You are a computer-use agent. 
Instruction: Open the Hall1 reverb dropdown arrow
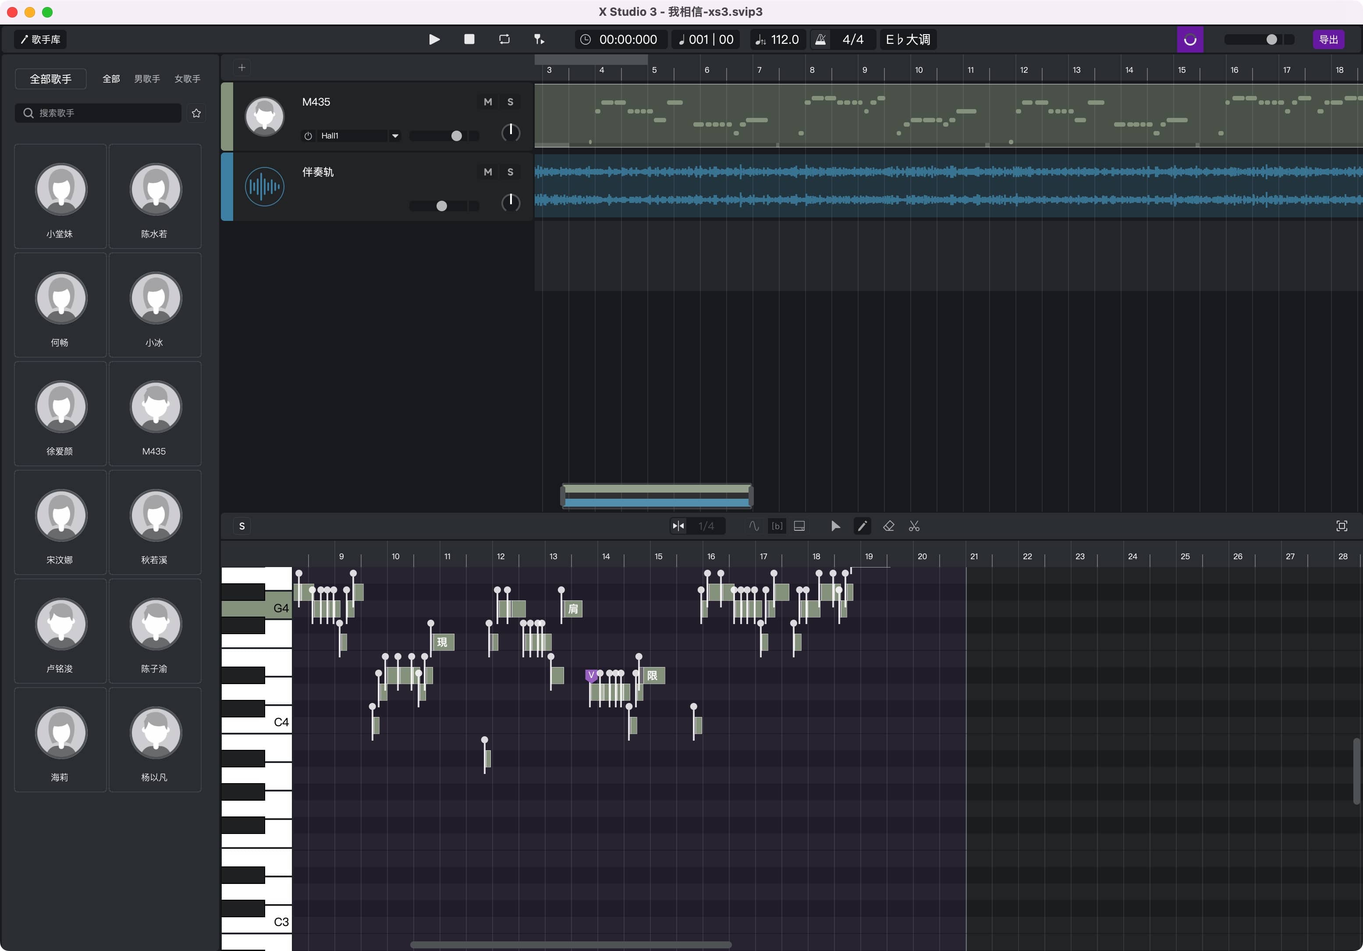(395, 136)
